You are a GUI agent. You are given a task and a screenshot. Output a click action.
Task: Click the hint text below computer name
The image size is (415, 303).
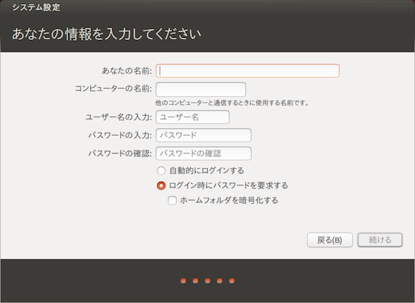232,103
